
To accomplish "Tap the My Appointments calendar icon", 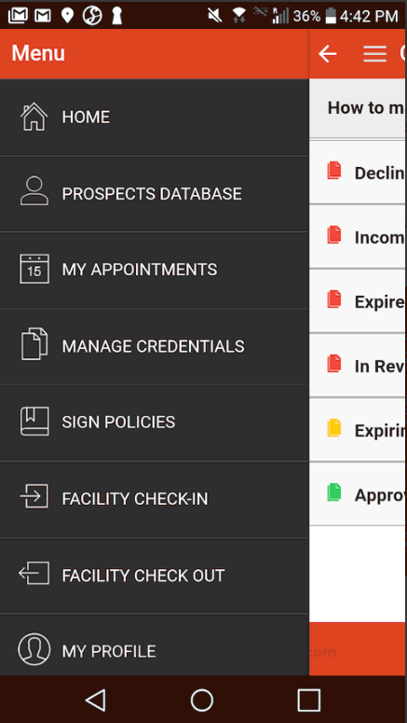I will (34, 269).
